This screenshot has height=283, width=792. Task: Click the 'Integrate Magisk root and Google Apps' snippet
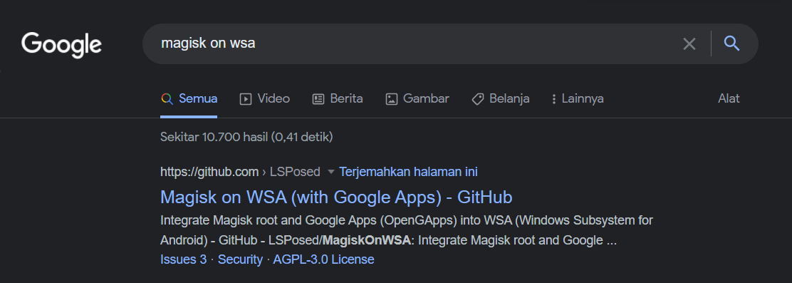(x=407, y=230)
